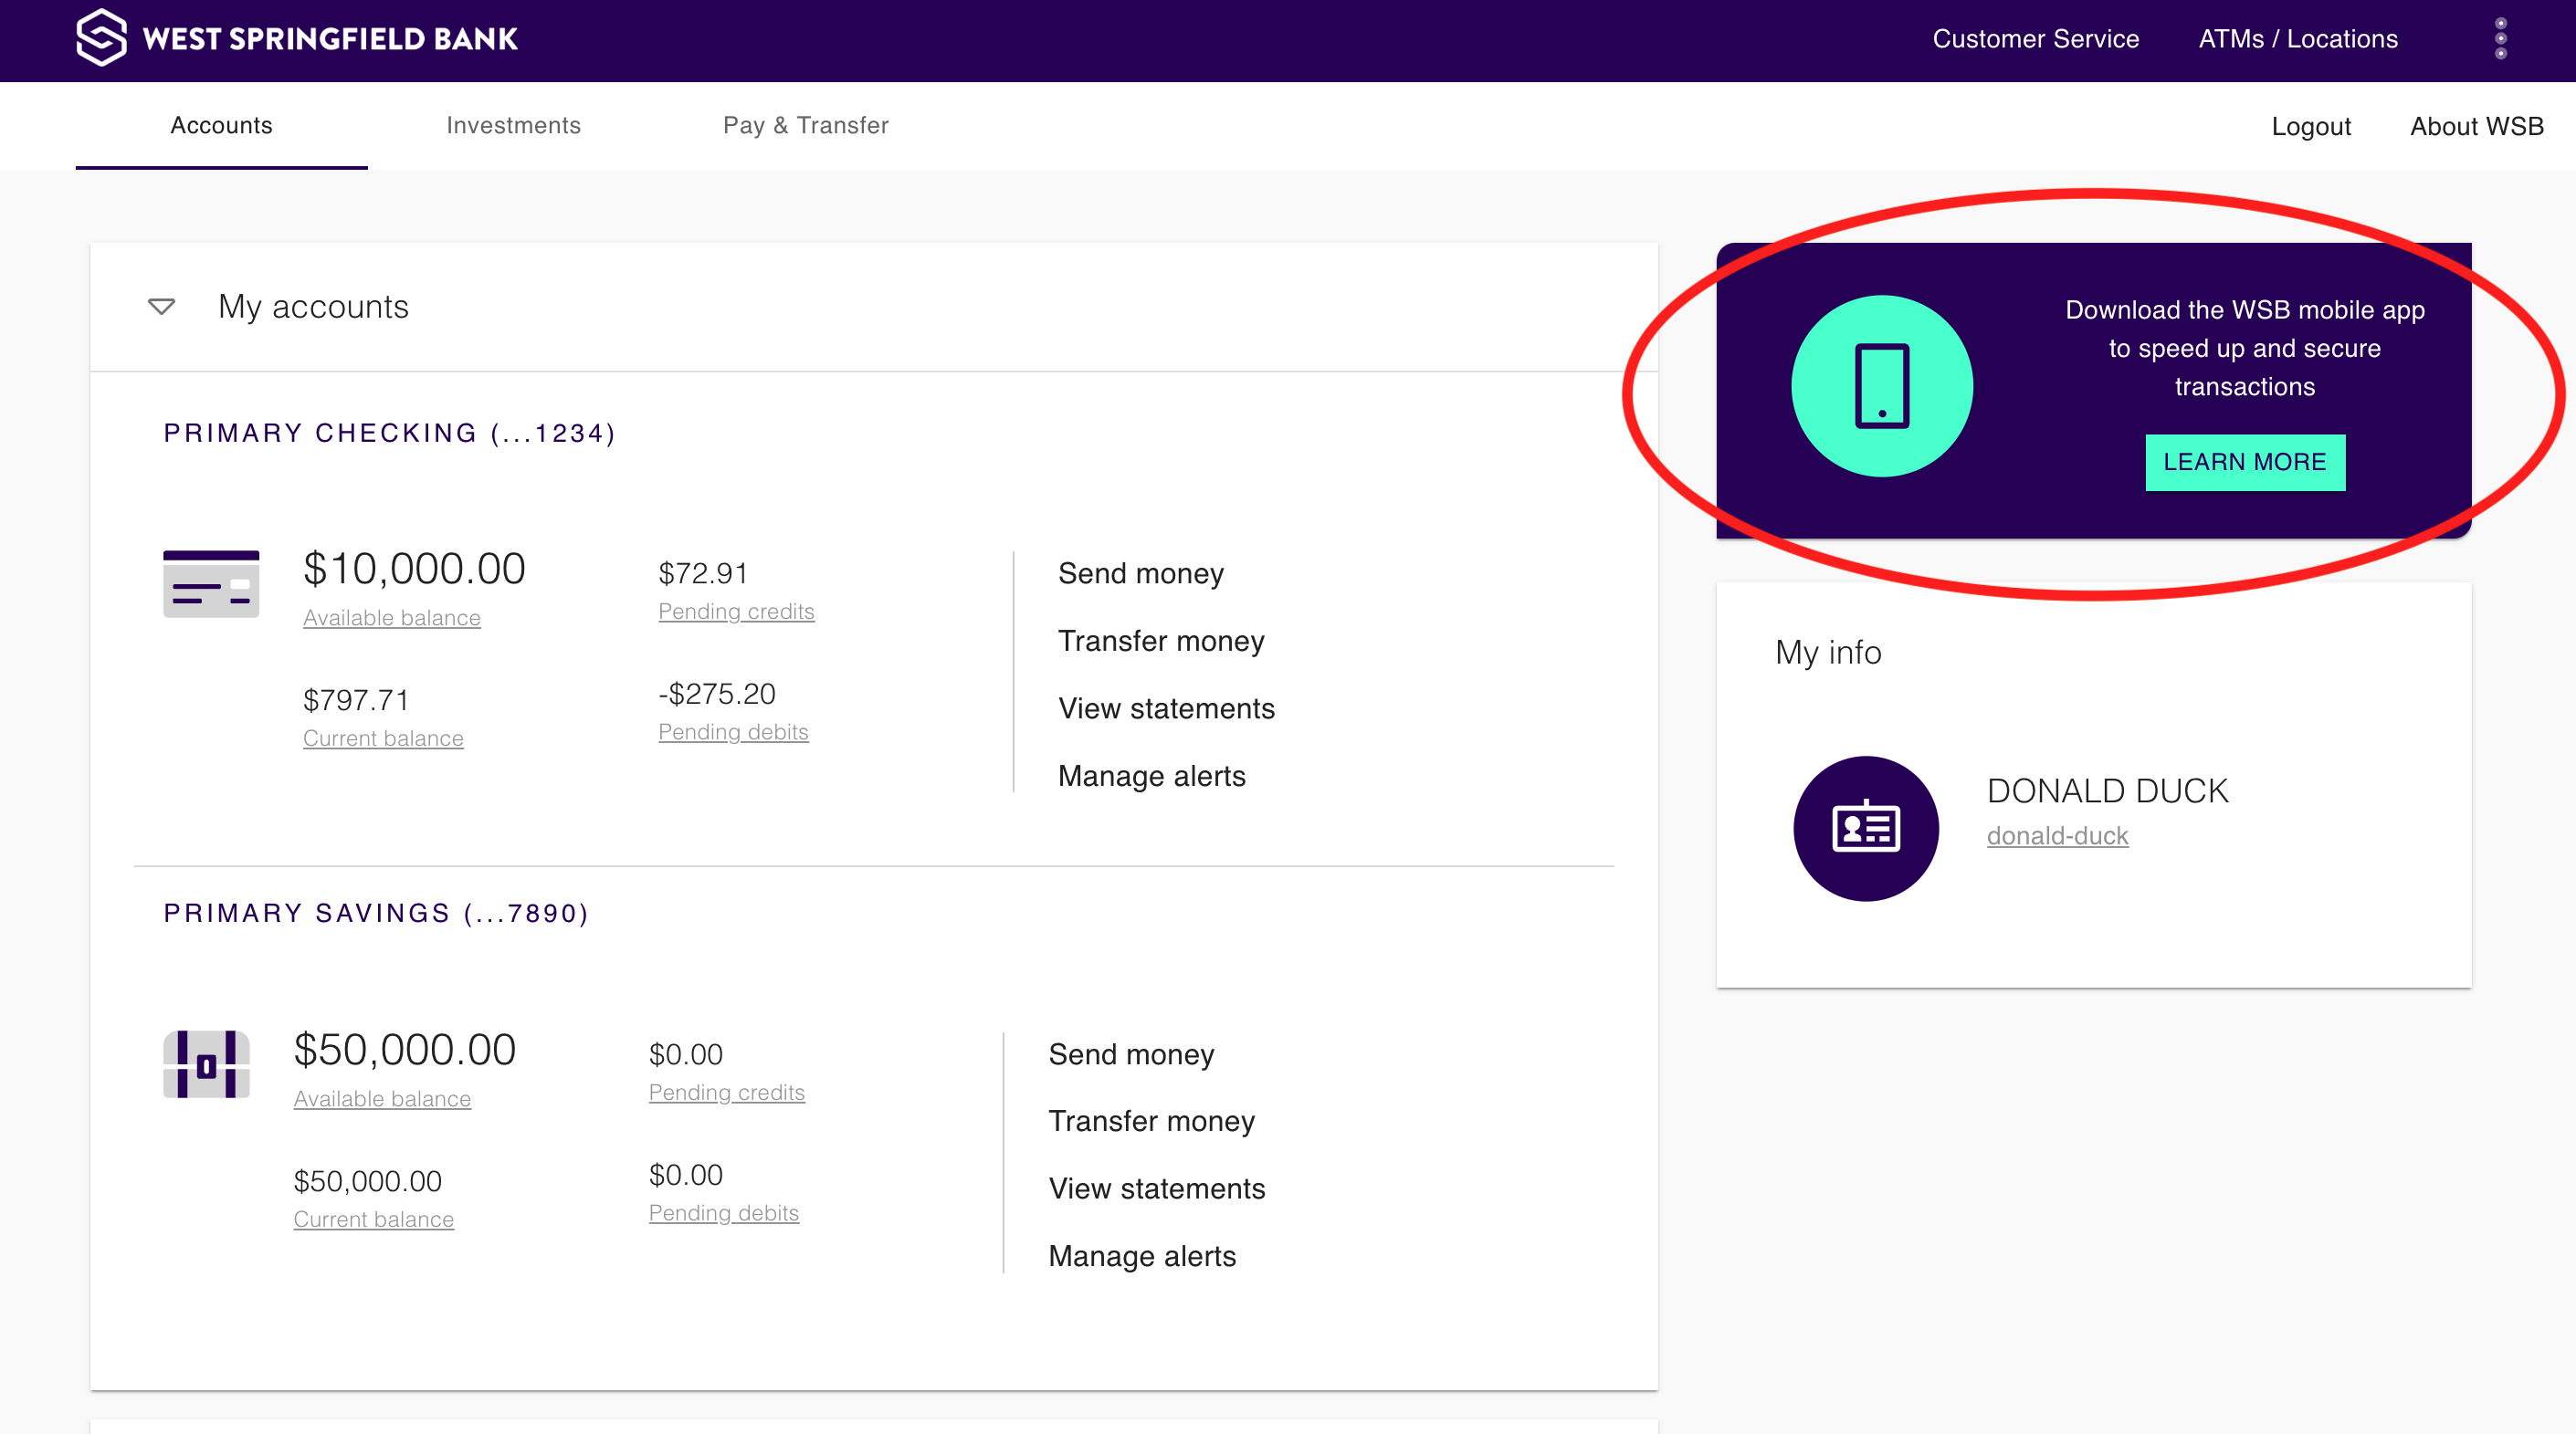View Pending credits for Primary Checking
This screenshot has height=1434, width=2576.
(737, 612)
